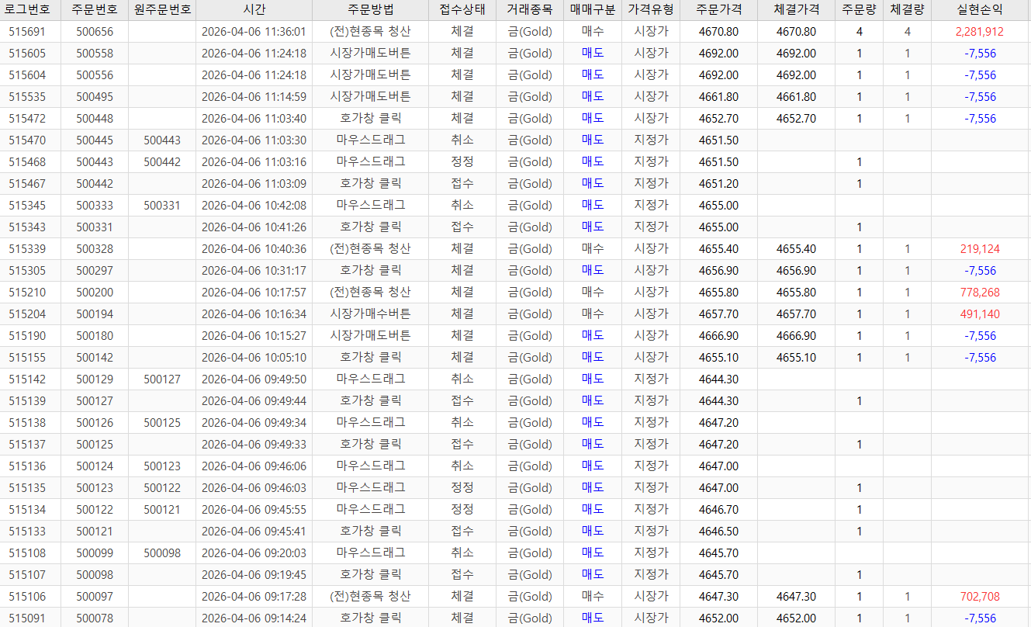Click the 주문번호 column header
The height and width of the screenshot is (627, 1031).
95,10
